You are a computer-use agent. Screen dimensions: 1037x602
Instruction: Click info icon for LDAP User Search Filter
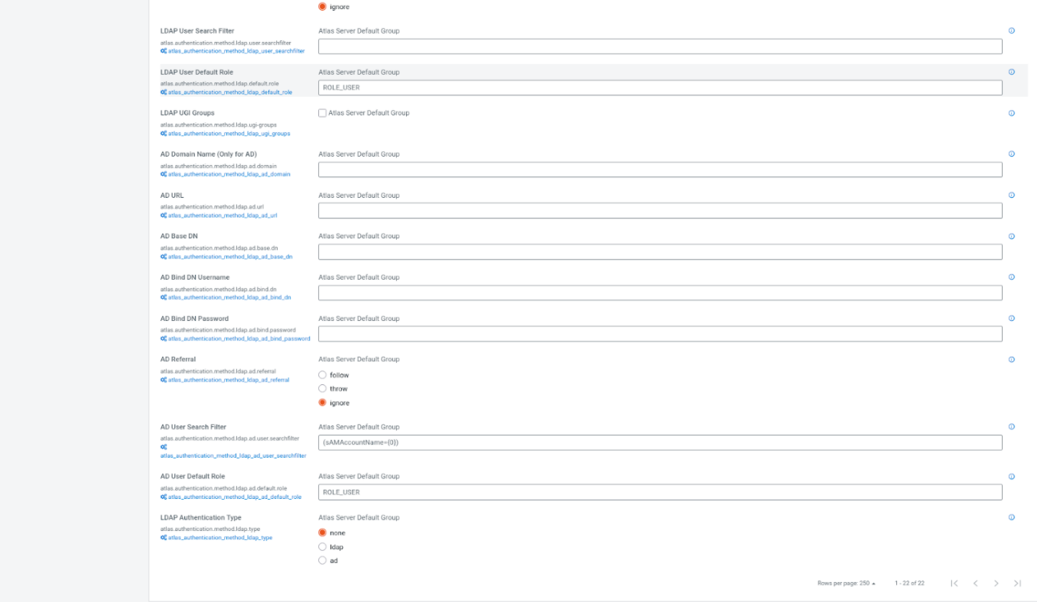click(x=1011, y=31)
